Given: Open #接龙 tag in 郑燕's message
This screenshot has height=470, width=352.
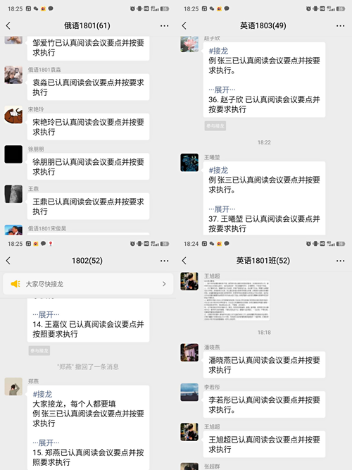Looking at the screenshot, I should (x=42, y=394).
